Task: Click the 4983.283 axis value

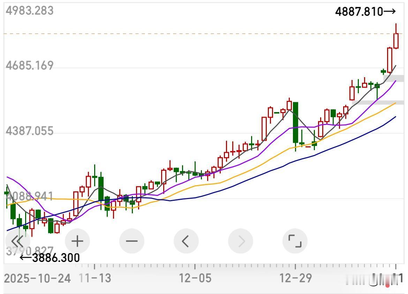Action: [30, 11]
